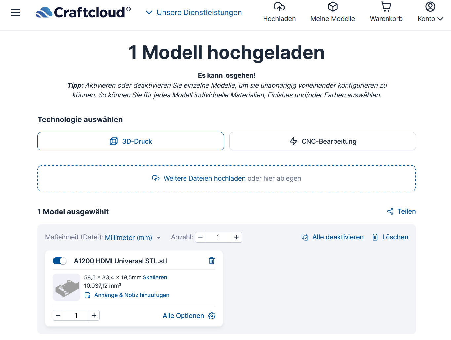Open the Warenkorb shopping cart
Viewport: 451px width, 340px height.
[386, 7]
